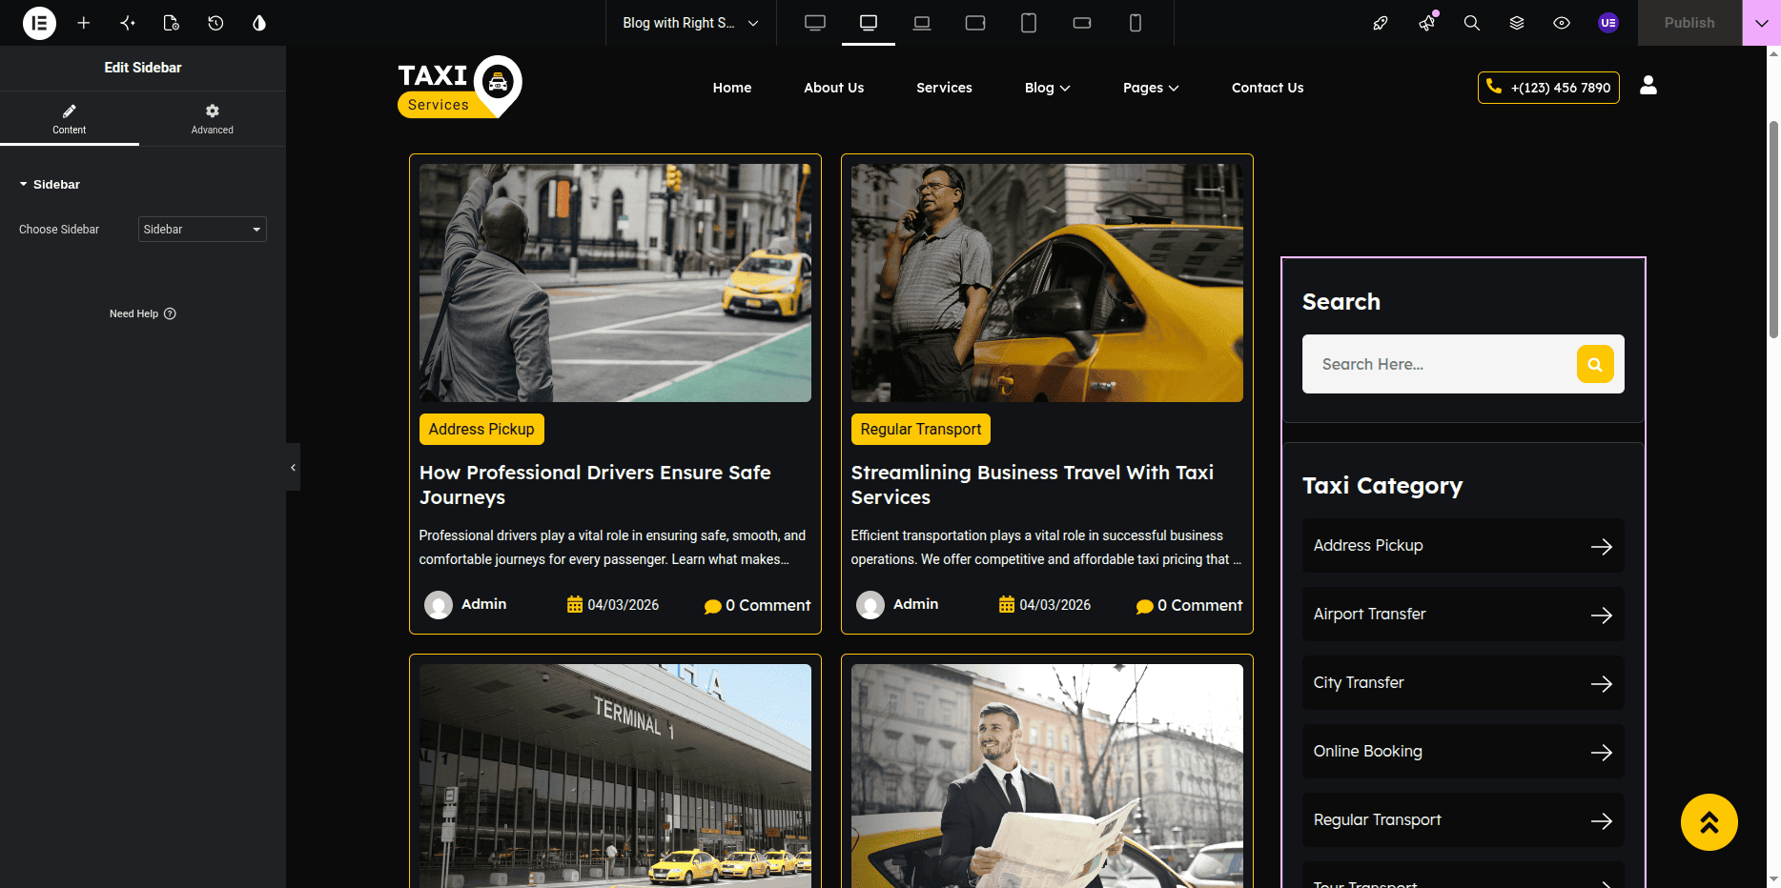Switch to tablet portrait view icon

(x=1029, y=23)
